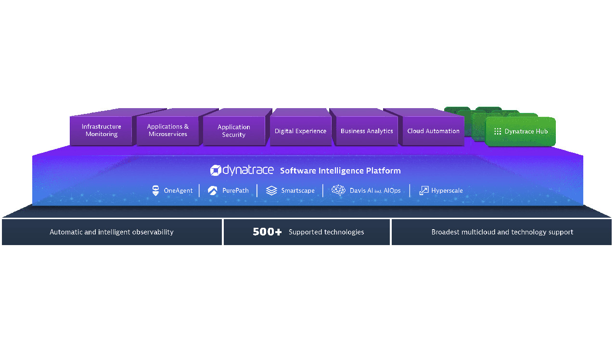Image resolution: width=616 pixels, height=346 pixels.
Task: Click the dynatrace wordmark text
Action: (249, 170)
